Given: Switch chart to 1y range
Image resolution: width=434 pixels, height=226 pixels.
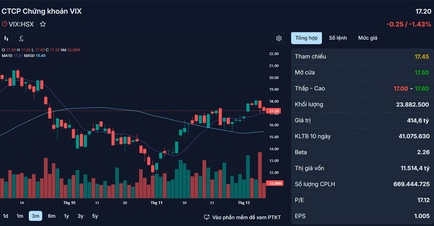Looking at the screenshot, I should coord(67,216).
